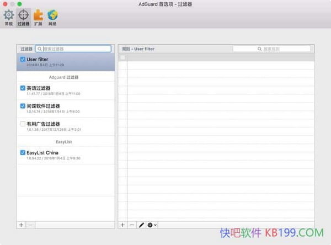Image resolution: width=331 pixels, height=245 pixels.
Task: Click the 搜索过滤器 search field
Action: [x=74, y=49]
